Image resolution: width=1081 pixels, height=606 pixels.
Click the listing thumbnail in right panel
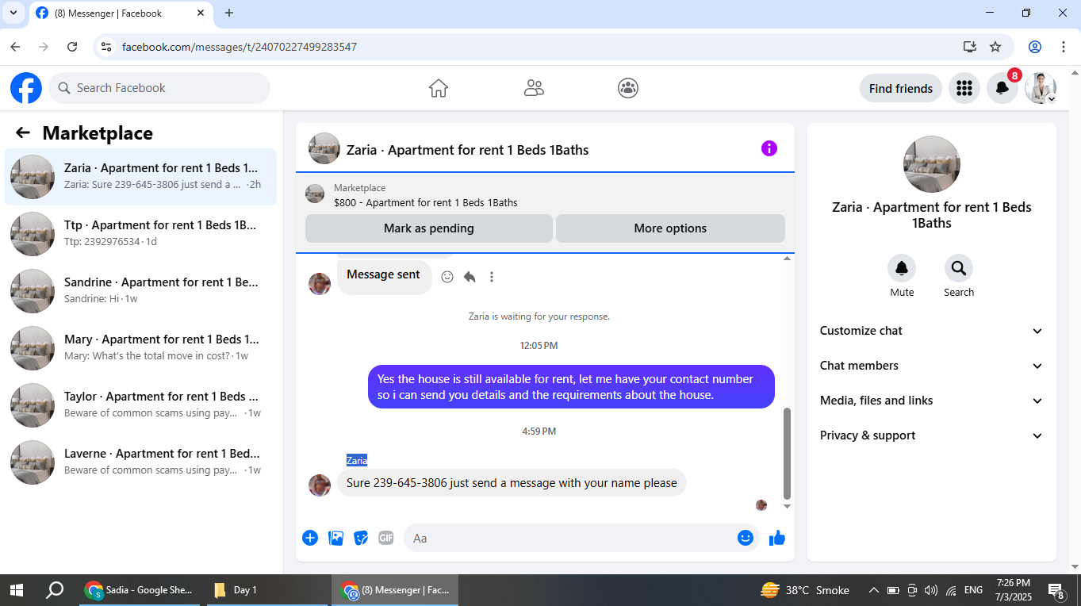[x=932, y=164]
